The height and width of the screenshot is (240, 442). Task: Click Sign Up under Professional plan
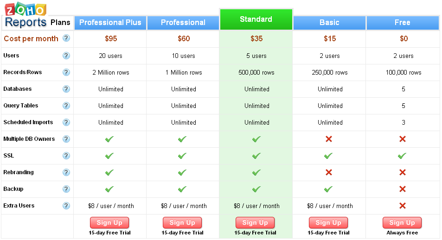tap(182, 223)
